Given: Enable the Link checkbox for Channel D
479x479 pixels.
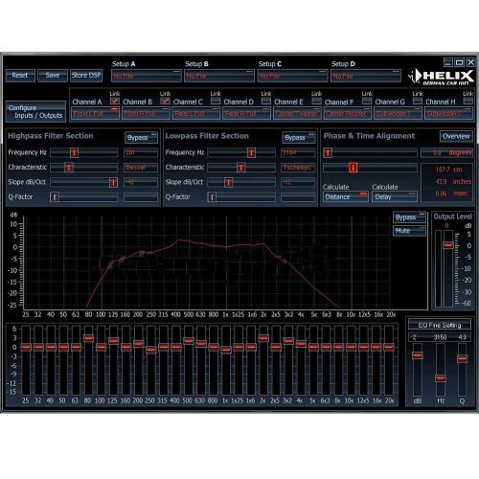Looking at the screenshot, I should click(x=266, y=102).
